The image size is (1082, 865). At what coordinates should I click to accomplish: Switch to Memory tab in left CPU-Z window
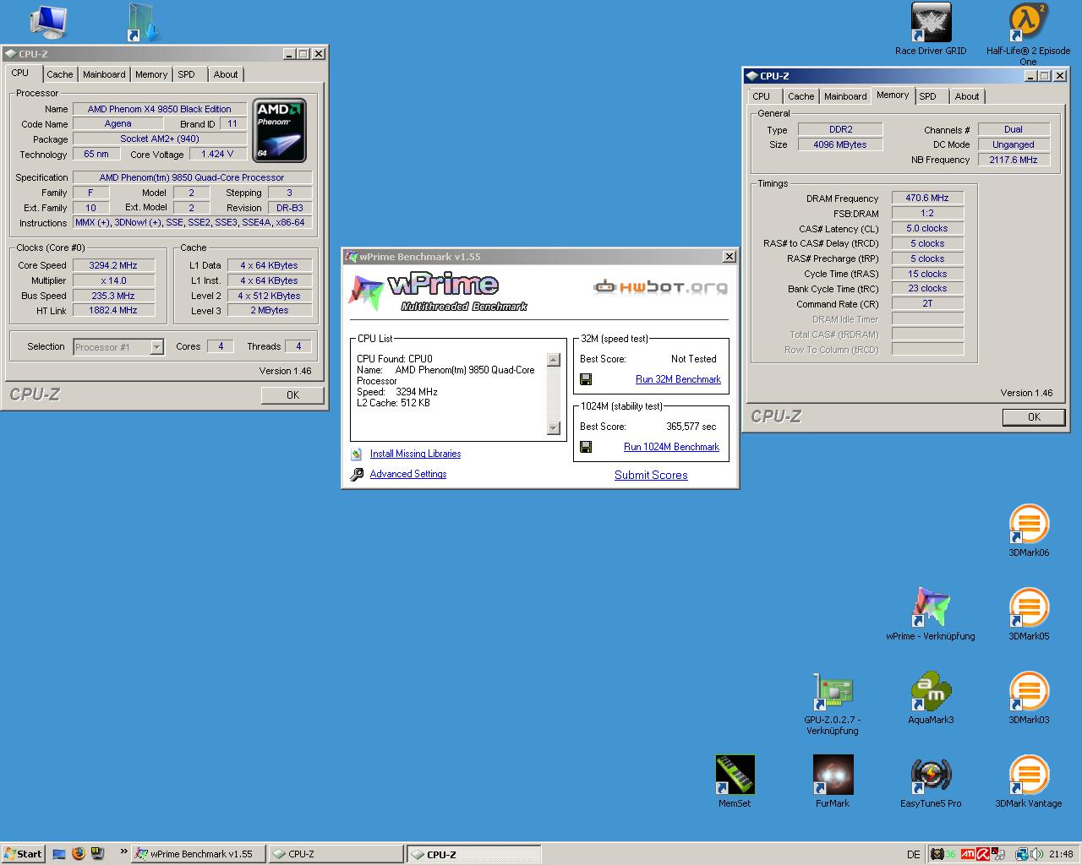[x=151, y=74]
